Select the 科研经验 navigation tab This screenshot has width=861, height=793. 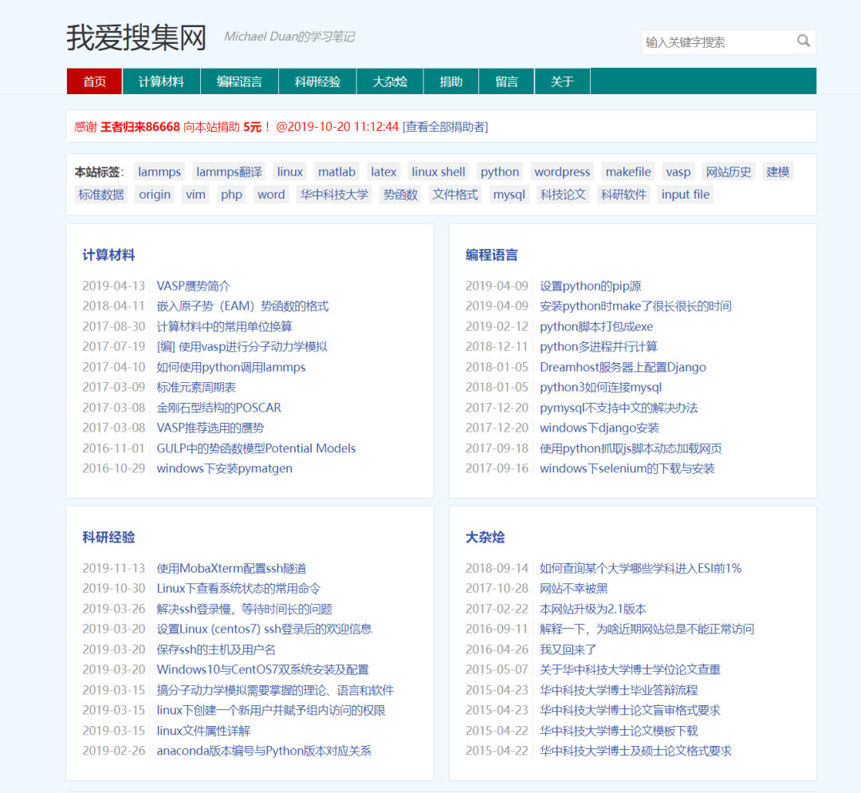coord(317,81)
